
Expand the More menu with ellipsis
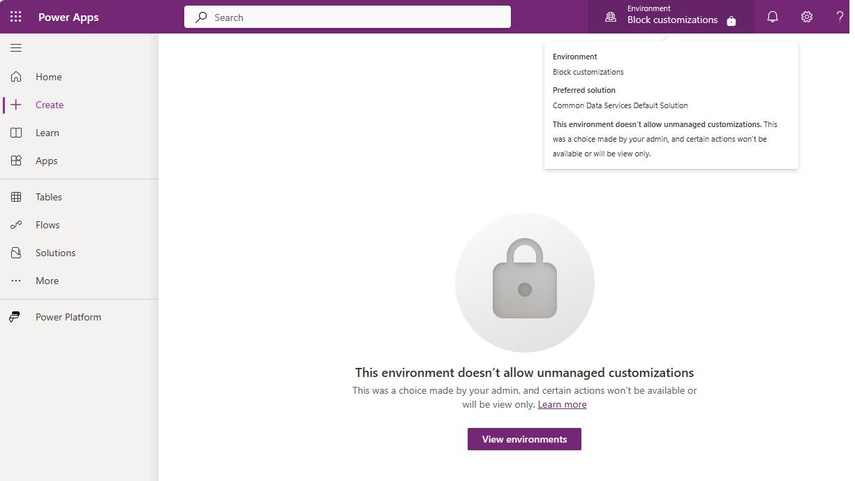[16, 280]
